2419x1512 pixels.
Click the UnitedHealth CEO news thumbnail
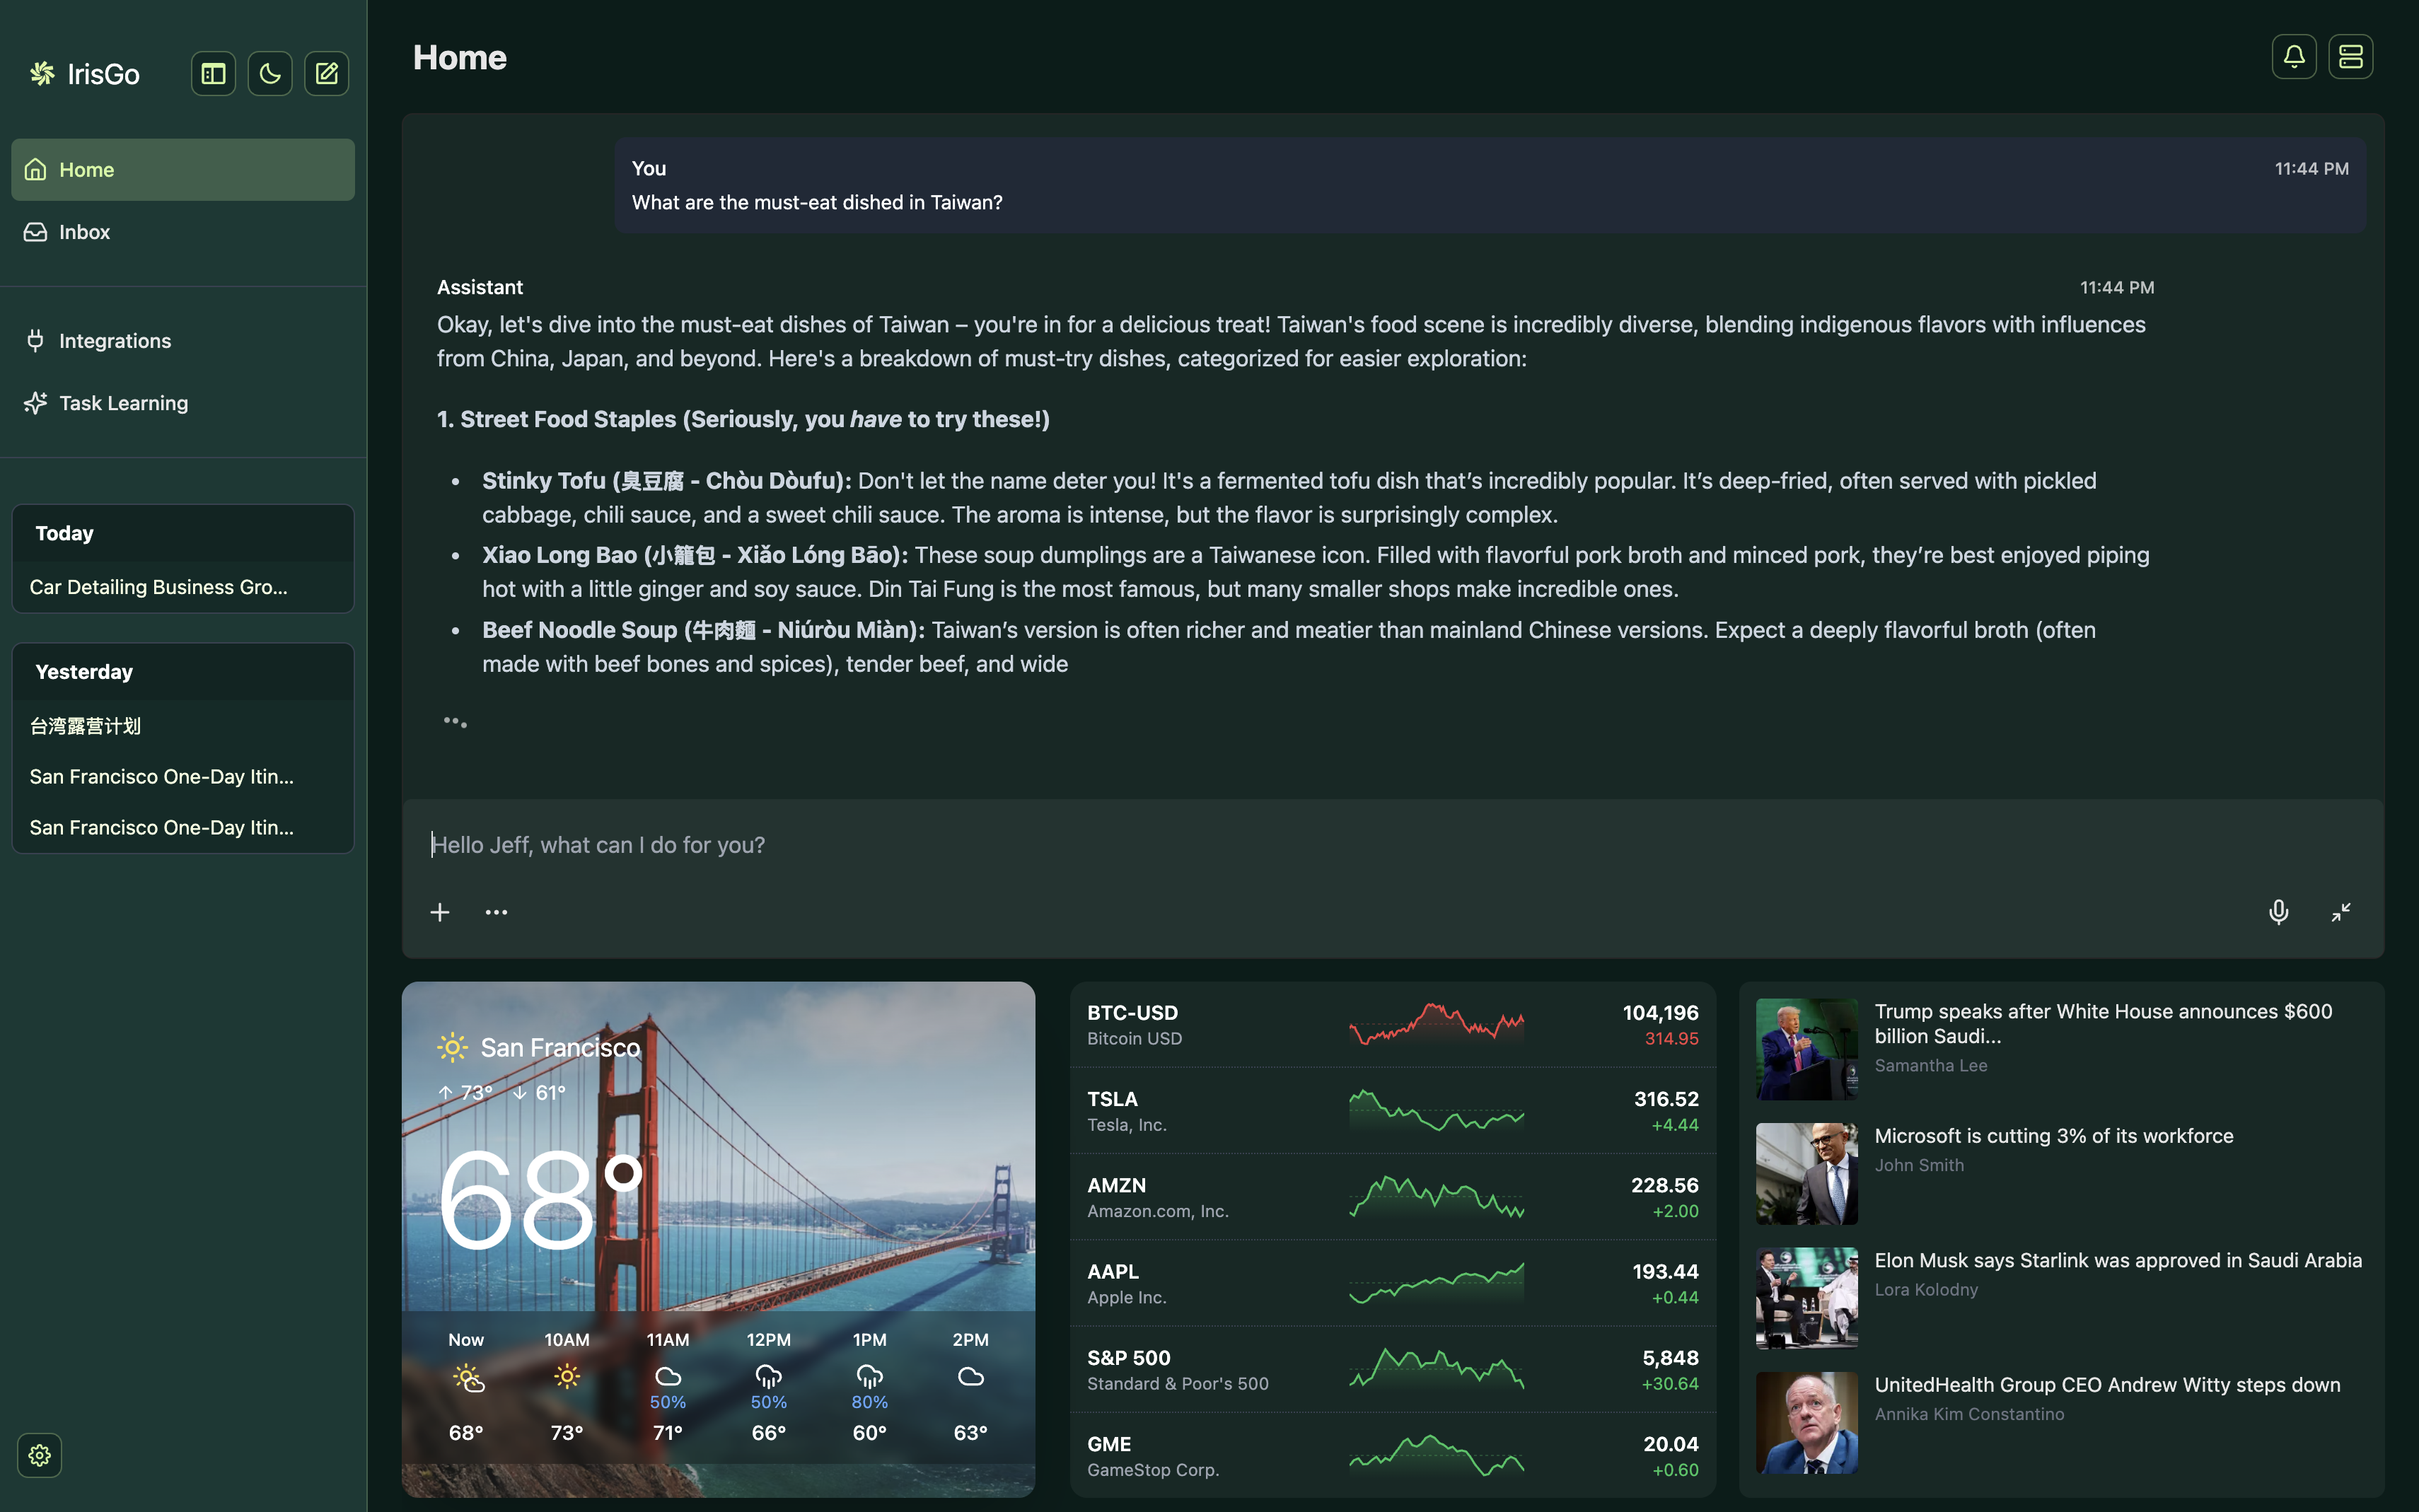1806,1422
